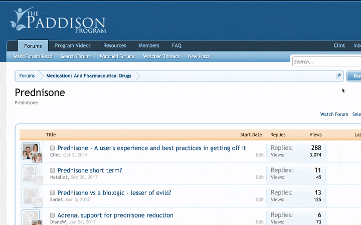Edit the Prednisone user's experience thread

pyautogui.click(x=260, y=155)
